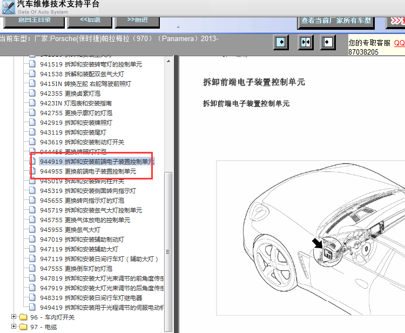Click the wrench app logo icon
This screenshot has height=333, width=405.
(x=9, y=7)
